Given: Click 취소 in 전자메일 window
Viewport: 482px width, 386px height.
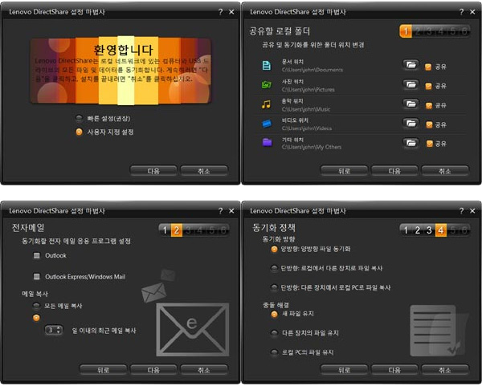Looking at the screenshot, I should pyautogui.click(x=204, y=370).
